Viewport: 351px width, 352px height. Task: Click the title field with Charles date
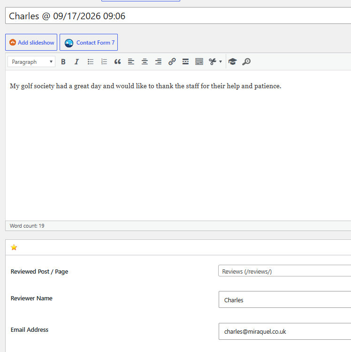coord(178,15)
